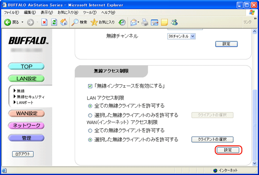Go to the Home page icon
Viewport: 259px width, 175px height.
pos(63,22)
